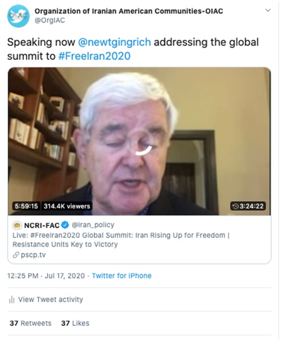Click the replay clock icon near 3:24:22

(235, 206)
